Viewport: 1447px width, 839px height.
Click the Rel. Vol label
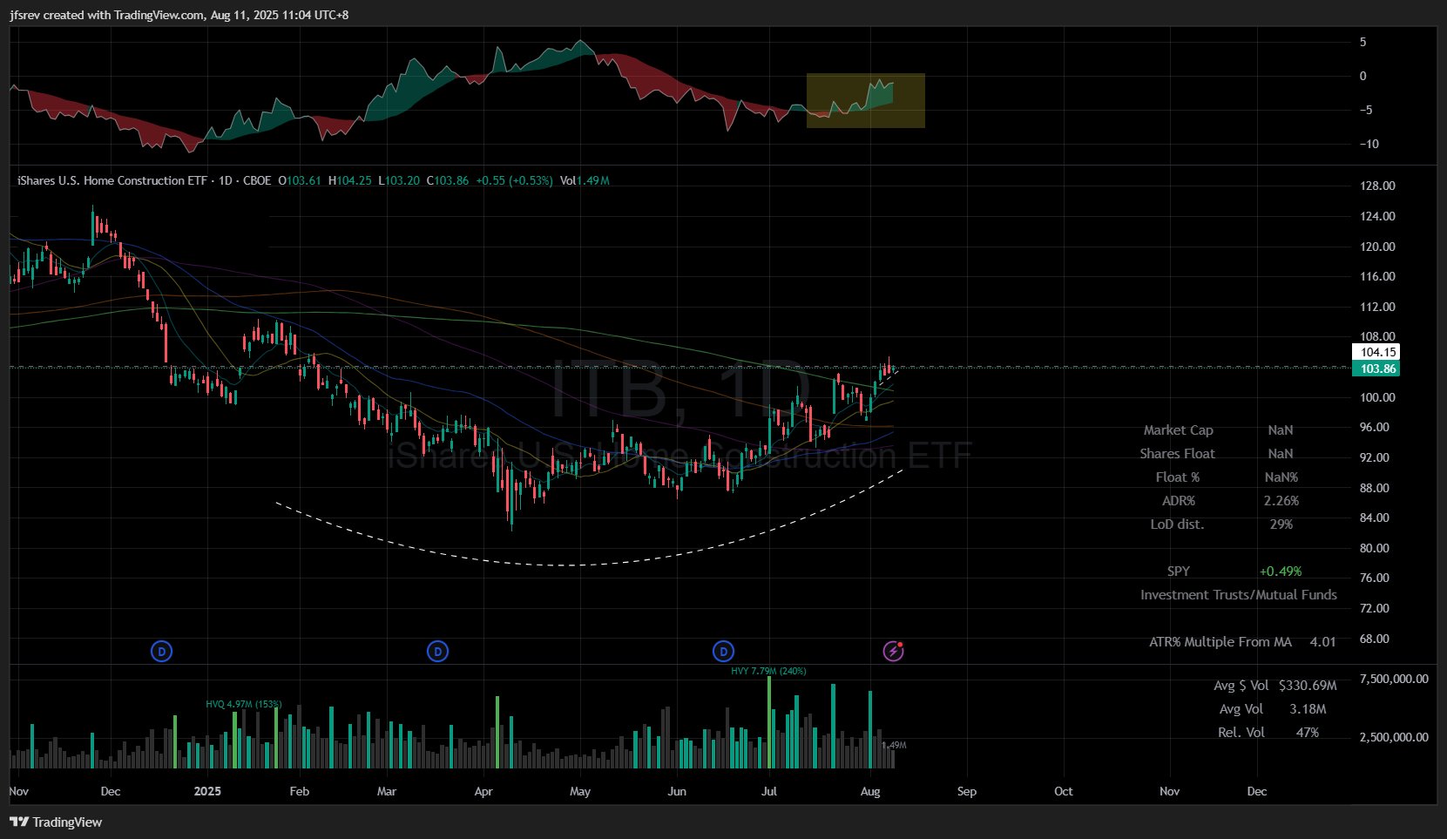(1241, 733)
